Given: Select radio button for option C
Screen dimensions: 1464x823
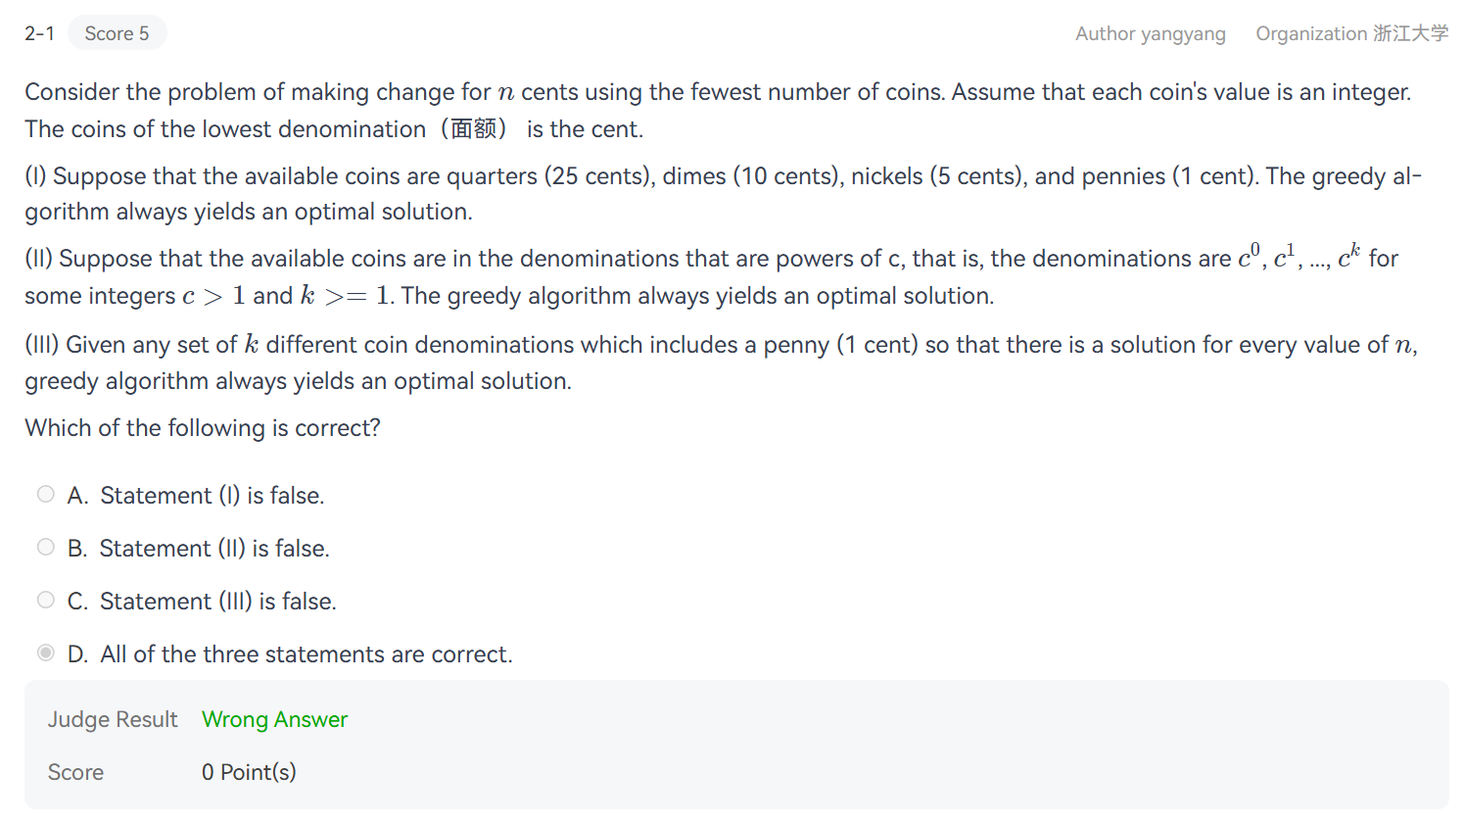Looking at the screenshot, I should (46, 600).
